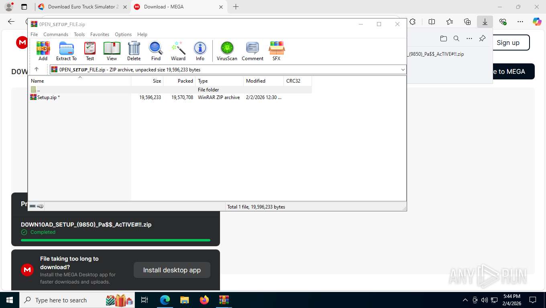Go up one folder level arrow

37,69
